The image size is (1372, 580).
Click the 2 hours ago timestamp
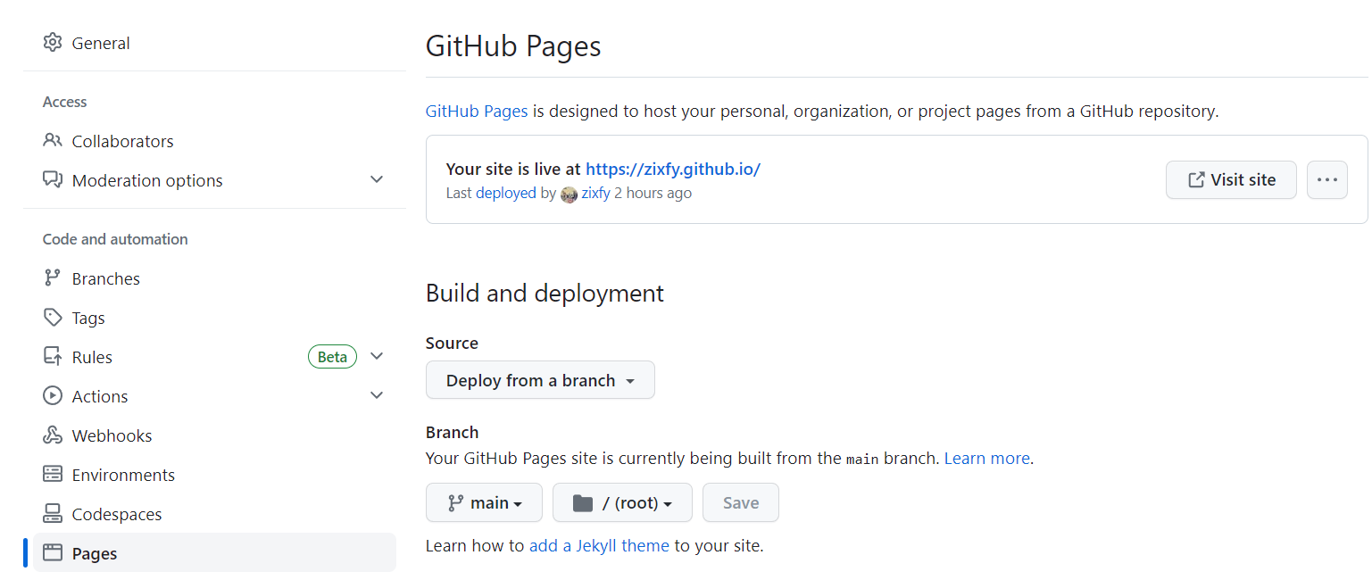(653, 193)
